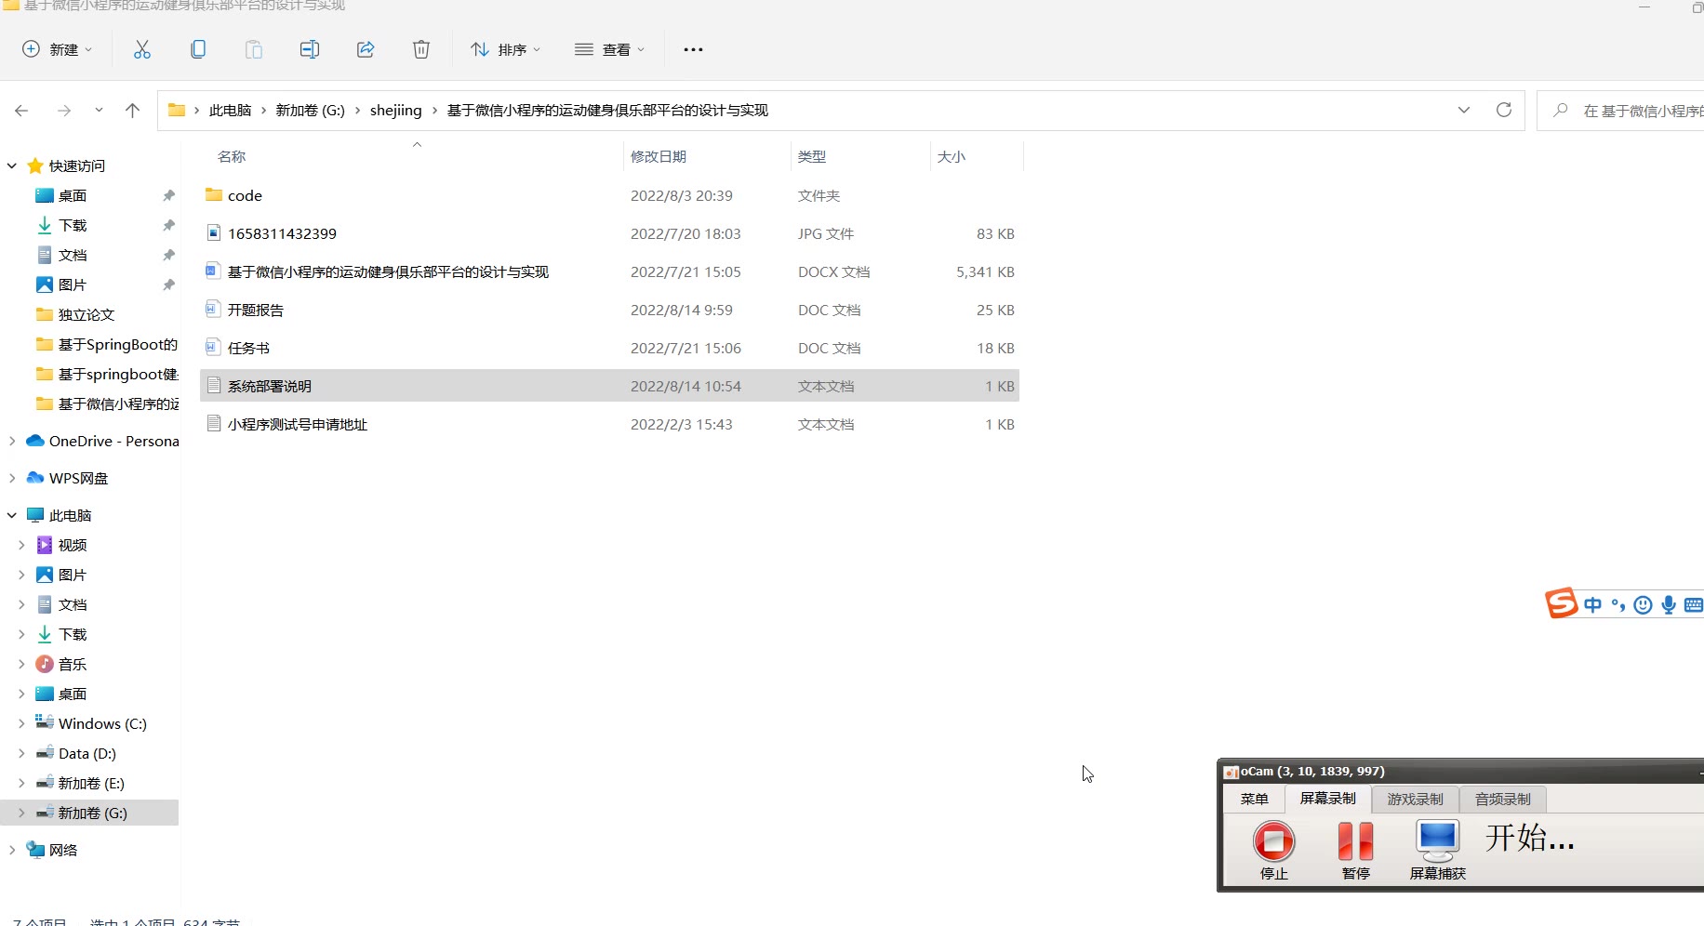1704x926 pixels.
Task: Click the 任务书 DOC file icon
Action: point(214,348)
